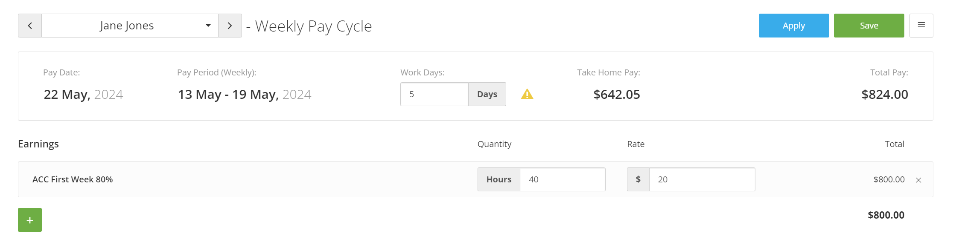Click the 13 May - 19 May pay period

coord(245,94)
